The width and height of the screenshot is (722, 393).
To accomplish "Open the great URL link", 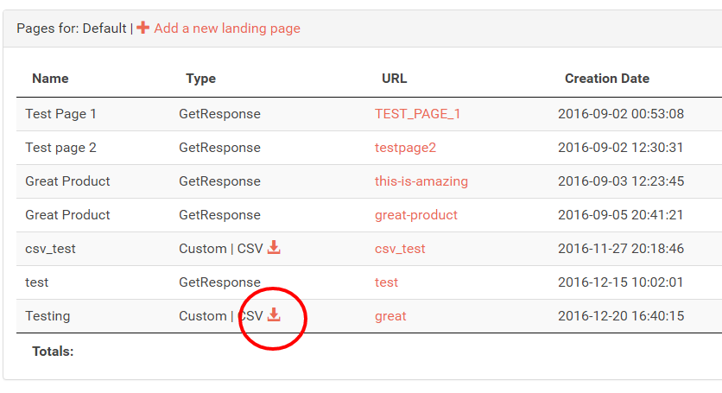I will (390, 316).
